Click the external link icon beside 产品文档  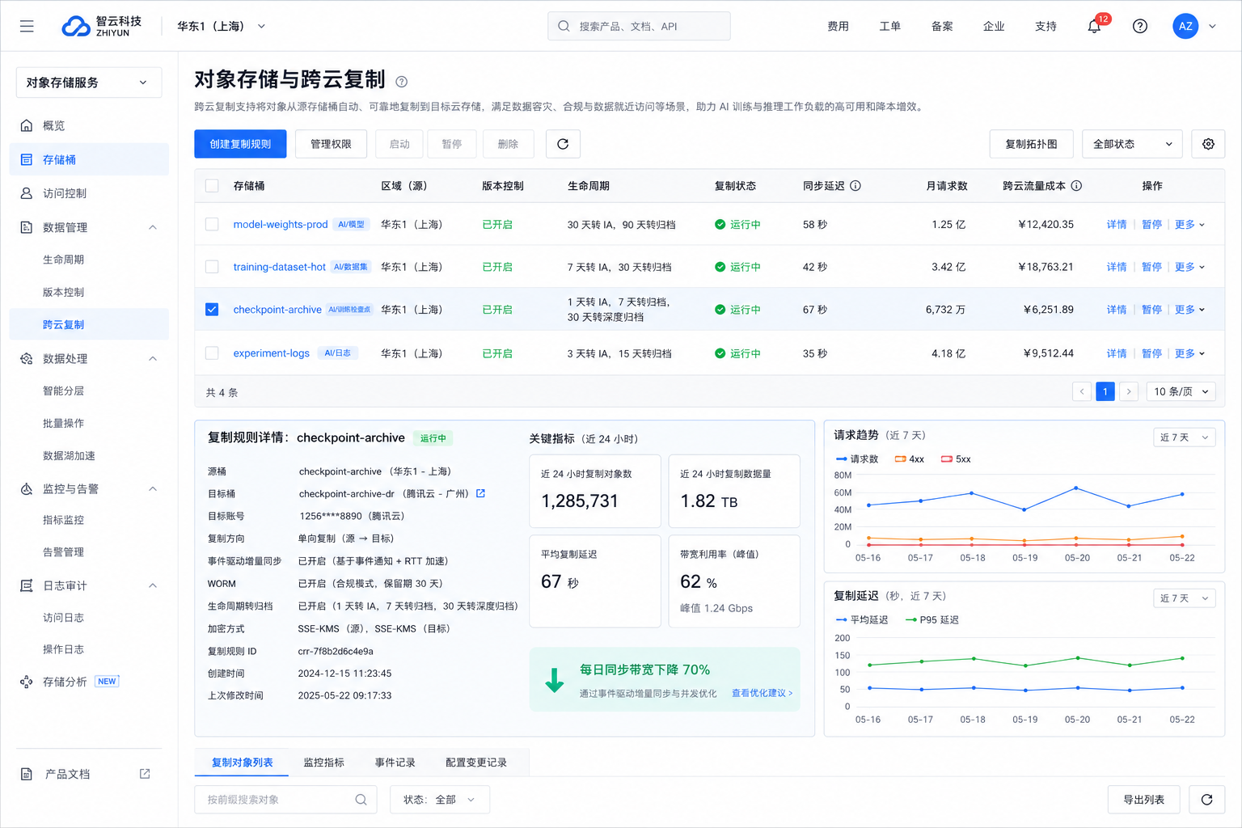[145, 774]
